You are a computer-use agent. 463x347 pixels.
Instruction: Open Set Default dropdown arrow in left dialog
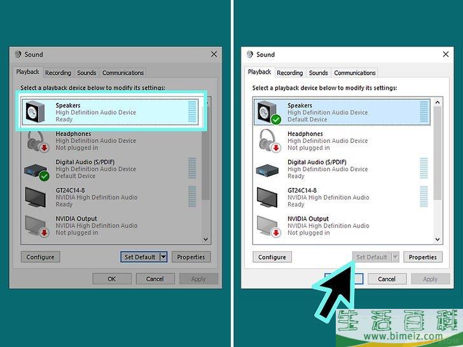[163, 257]
